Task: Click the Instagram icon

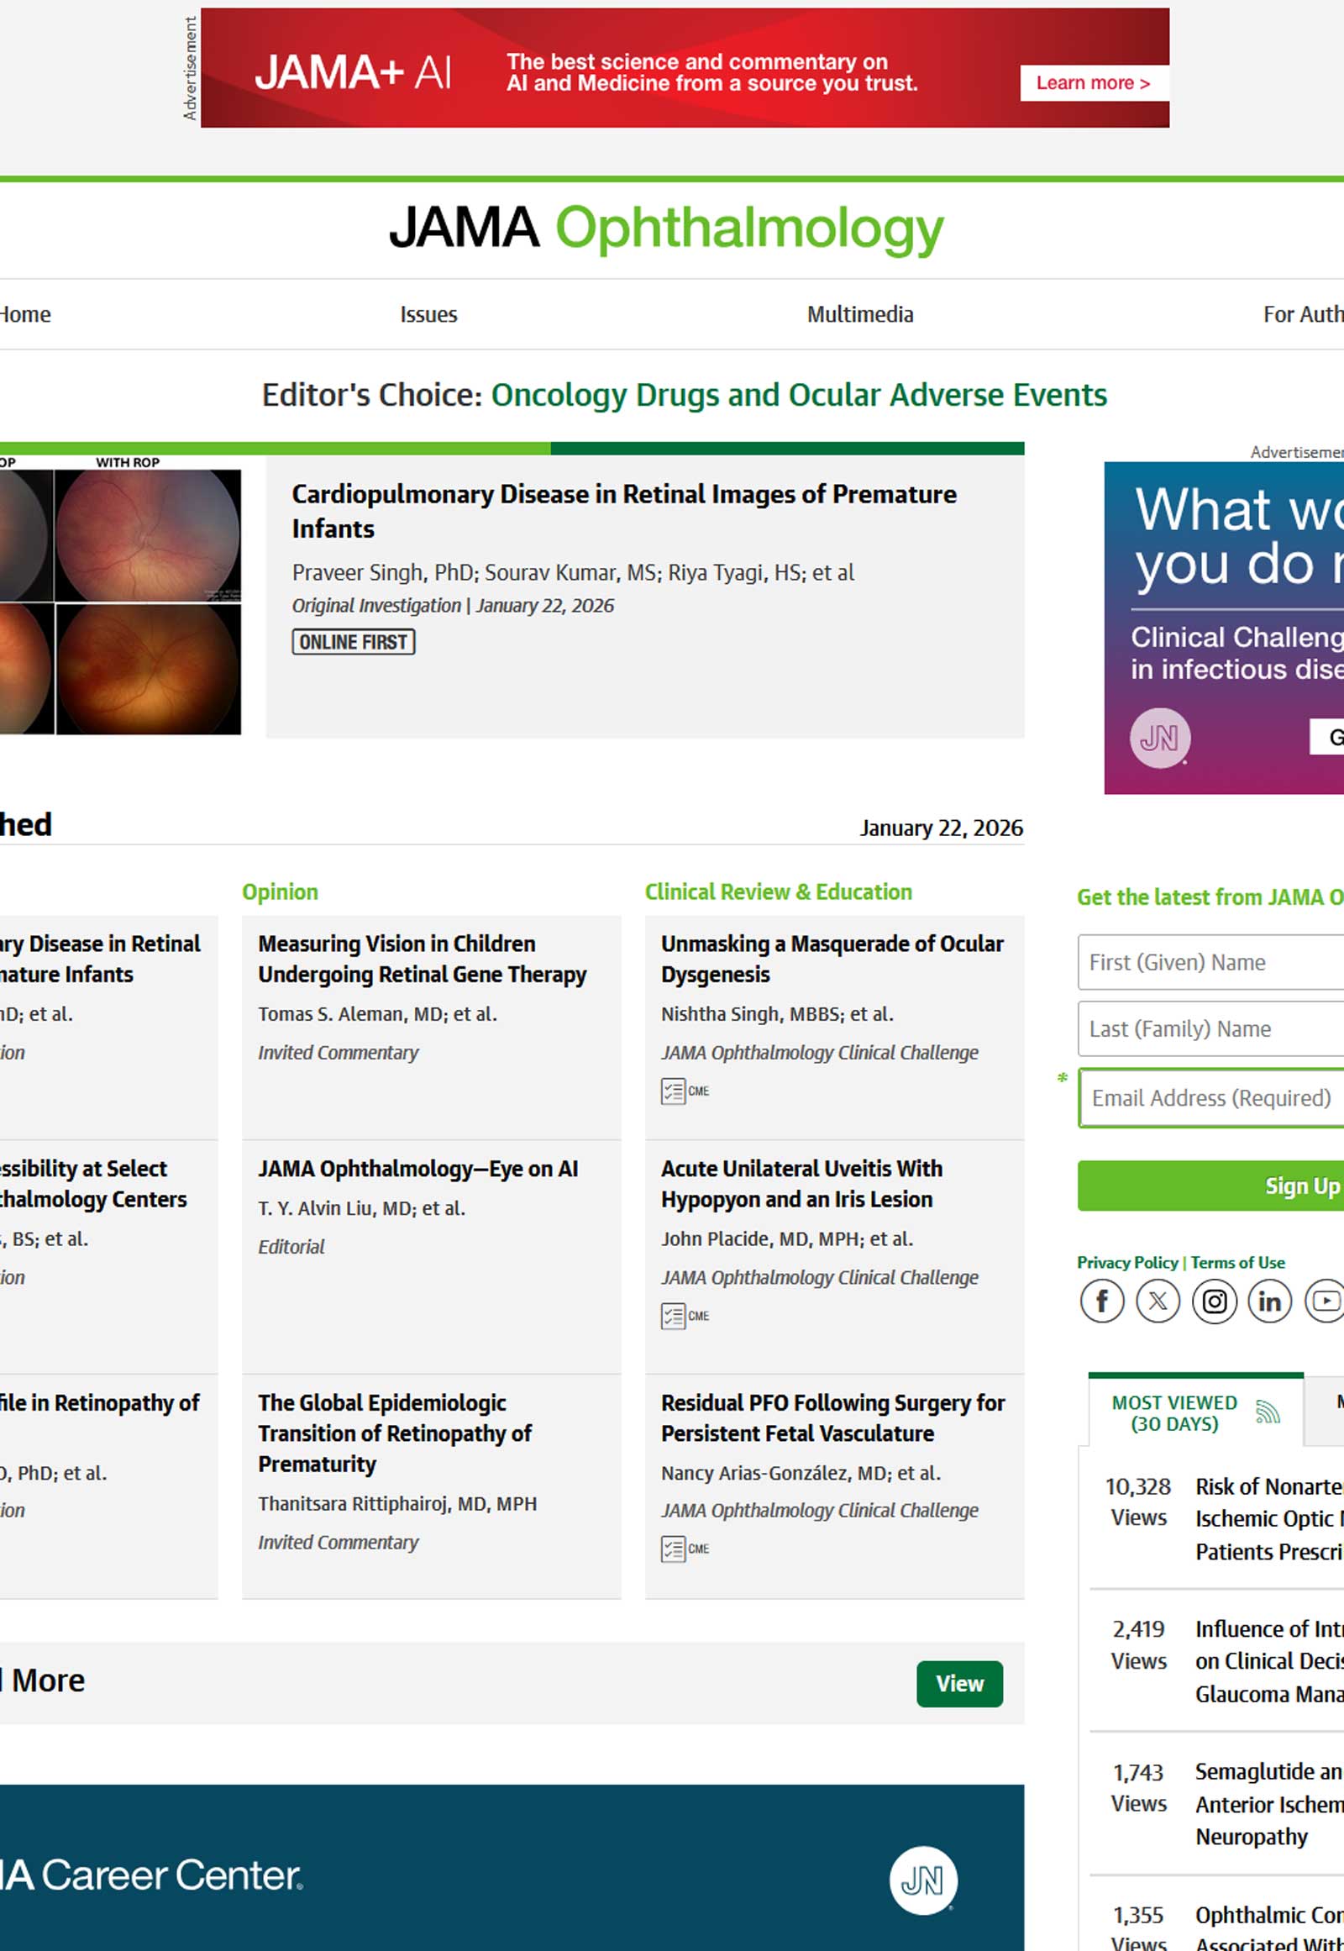Action: pyautogui.click(x=1214, y=1302)
